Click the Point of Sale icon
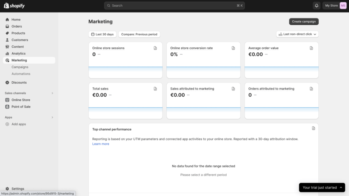349x196 pixels. pyautogui.click(x=7, y=107)
